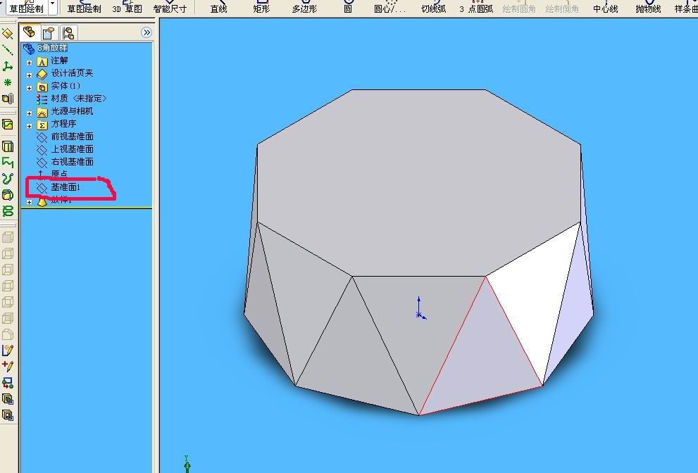Select 原点 origin in the tree
This screenshot has height=473, width=698.
(59, 174)
